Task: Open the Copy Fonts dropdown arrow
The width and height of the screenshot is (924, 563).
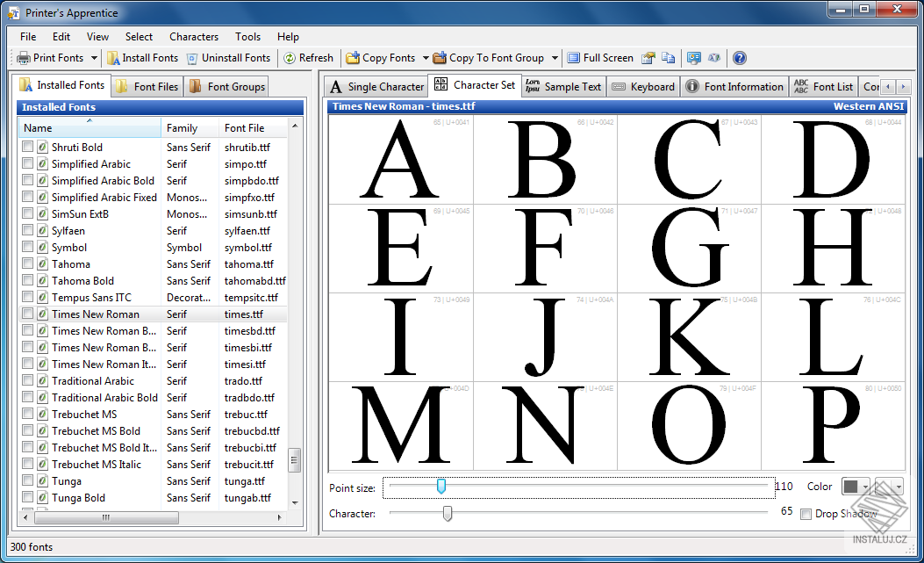Action: tap(426, 58)
